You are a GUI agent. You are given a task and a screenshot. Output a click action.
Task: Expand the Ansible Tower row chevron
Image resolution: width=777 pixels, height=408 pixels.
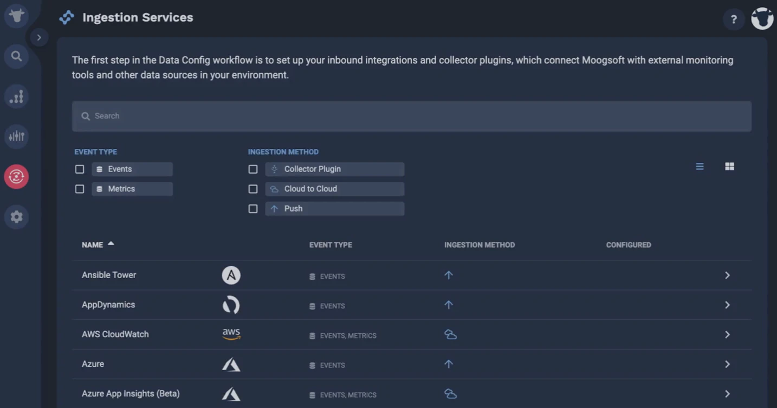[x=727, y=275]
